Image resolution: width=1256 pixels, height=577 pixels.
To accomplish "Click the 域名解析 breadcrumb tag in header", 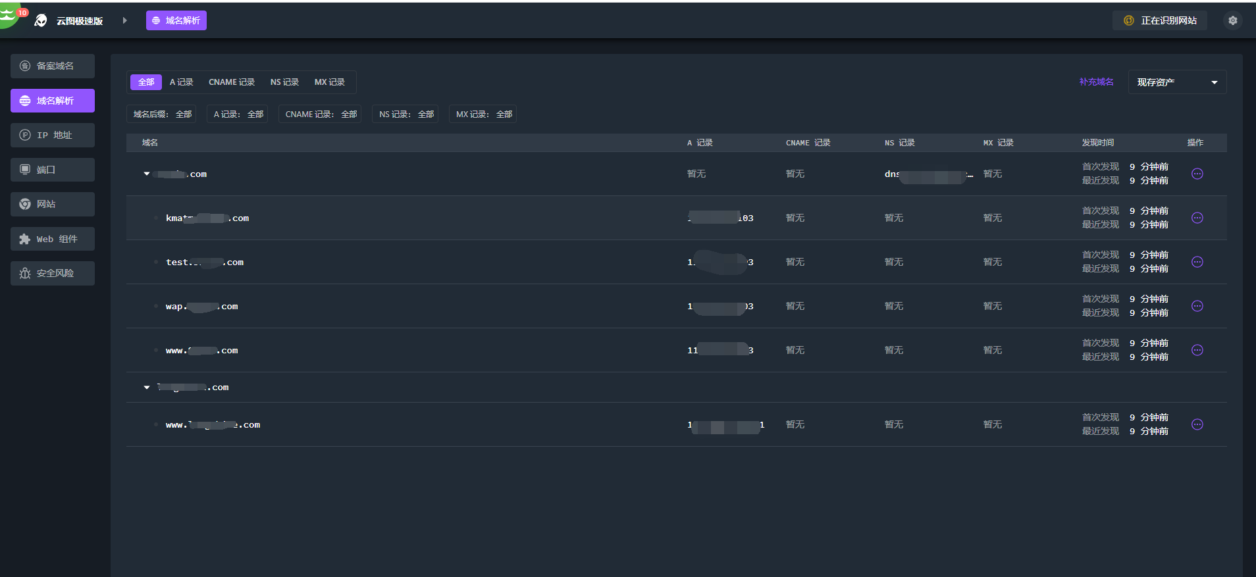I will tap(176, 20).
